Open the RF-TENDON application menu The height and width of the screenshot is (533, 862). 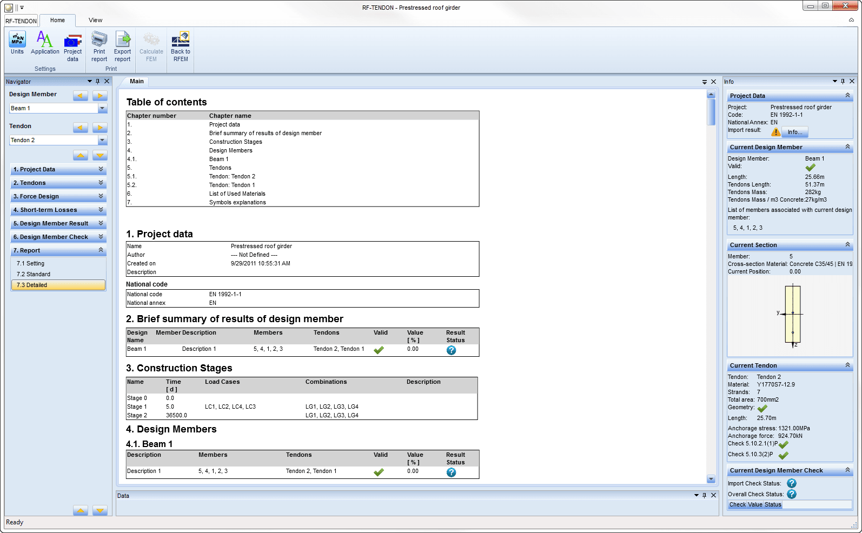tap(21, 21)
